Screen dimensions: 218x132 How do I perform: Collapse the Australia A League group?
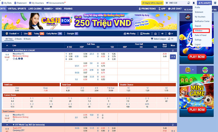[x=7, y=51]
